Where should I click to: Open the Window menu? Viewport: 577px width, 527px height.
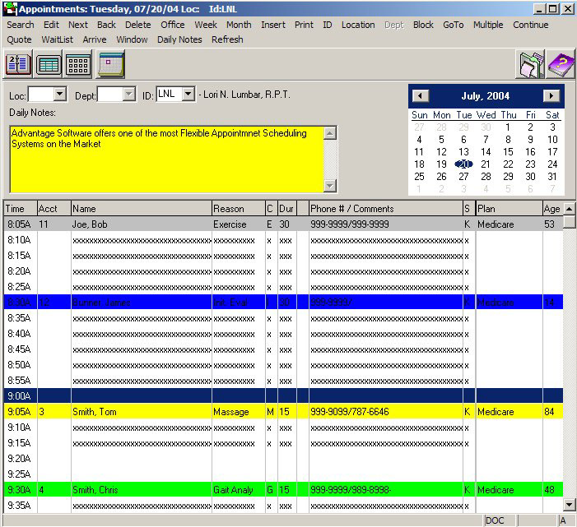point(132,39)
